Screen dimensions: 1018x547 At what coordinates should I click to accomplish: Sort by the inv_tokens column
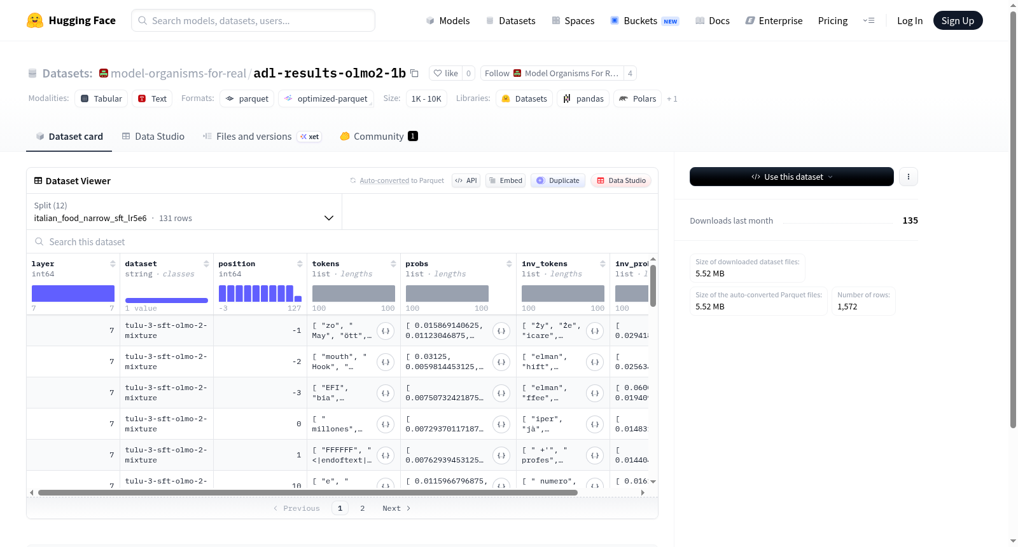pos(603,264)
